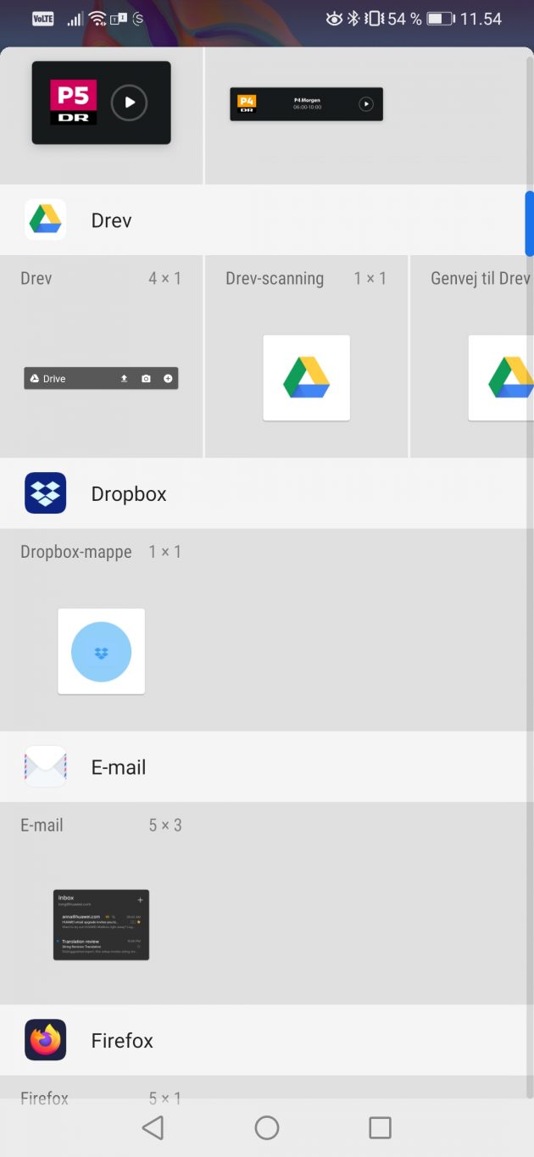Tap the upload icon in Drive widget bar
The image size is (534, 1157).
(x=124, y=379)
